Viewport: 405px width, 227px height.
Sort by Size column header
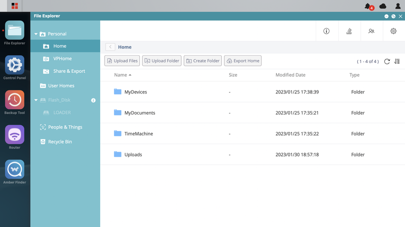coord(233,75)
